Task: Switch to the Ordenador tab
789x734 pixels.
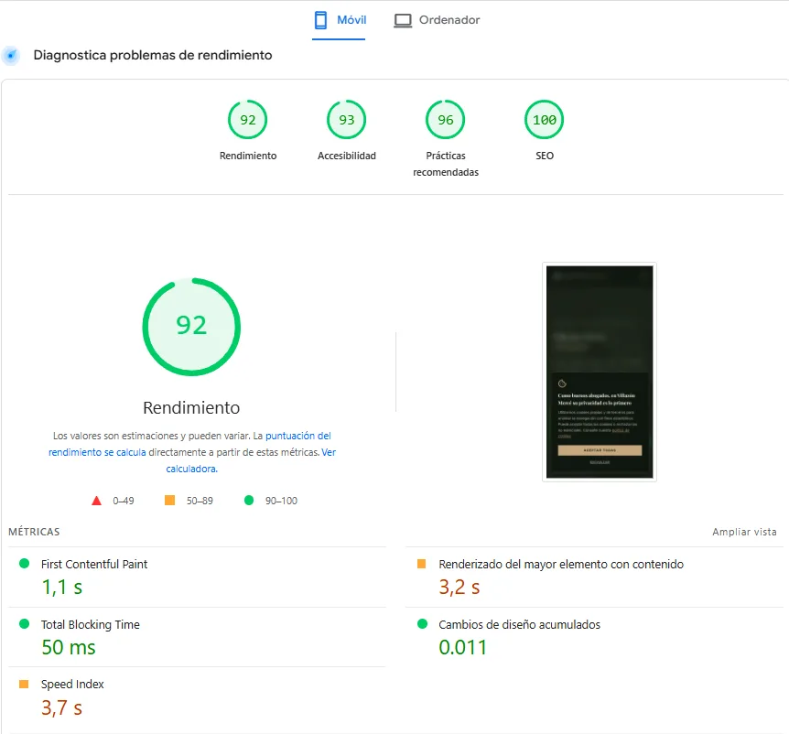Action: click(x=437, y=20)
